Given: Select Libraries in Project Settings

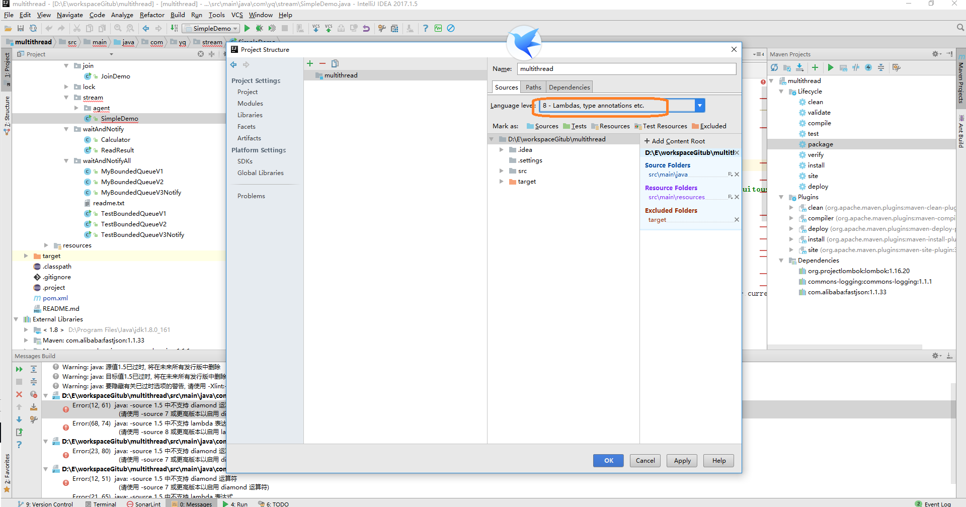Looking at the screenshot, I should 250,115.
